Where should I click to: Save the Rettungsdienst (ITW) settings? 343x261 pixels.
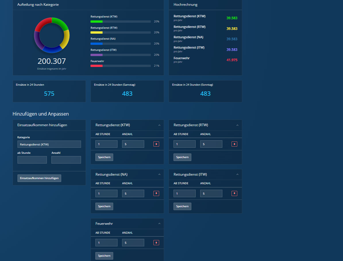[x=182, y=206]
